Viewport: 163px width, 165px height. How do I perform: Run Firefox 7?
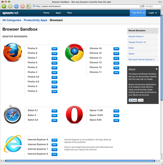point(54,58)
